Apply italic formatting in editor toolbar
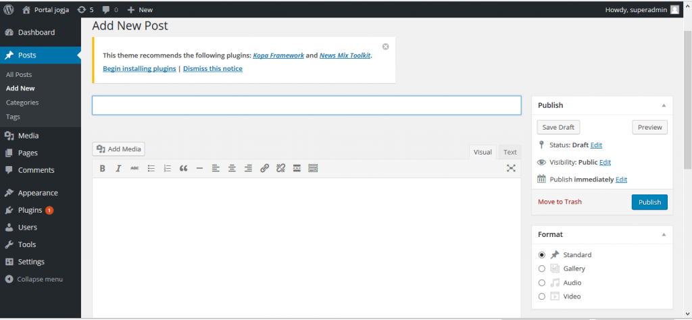 pos(118,168)
